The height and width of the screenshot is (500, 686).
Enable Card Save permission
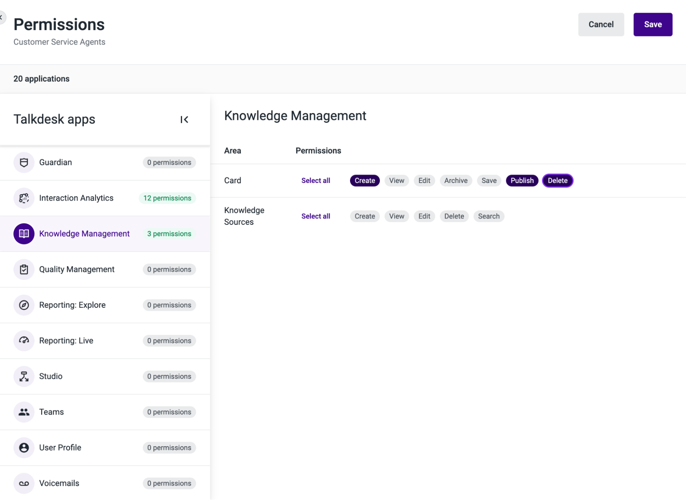click(489, 181)
